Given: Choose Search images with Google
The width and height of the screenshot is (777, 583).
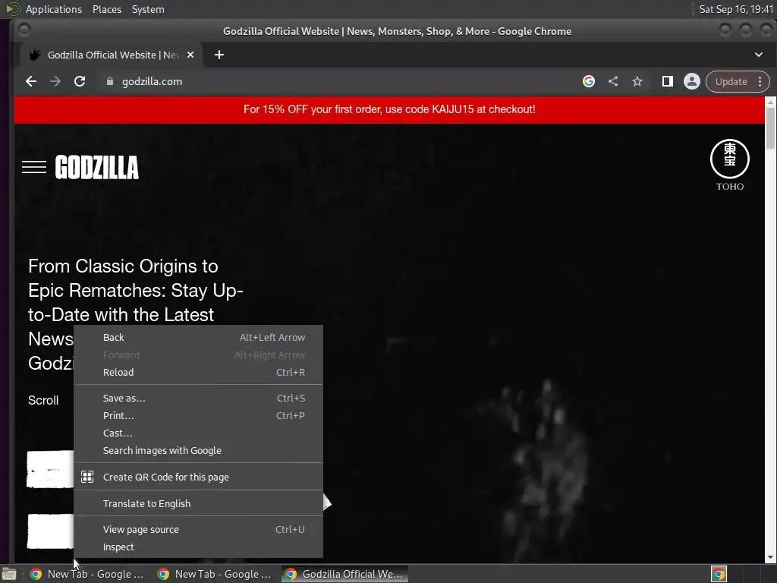Looking at the screenshot, I should click(x=198, y=451).
